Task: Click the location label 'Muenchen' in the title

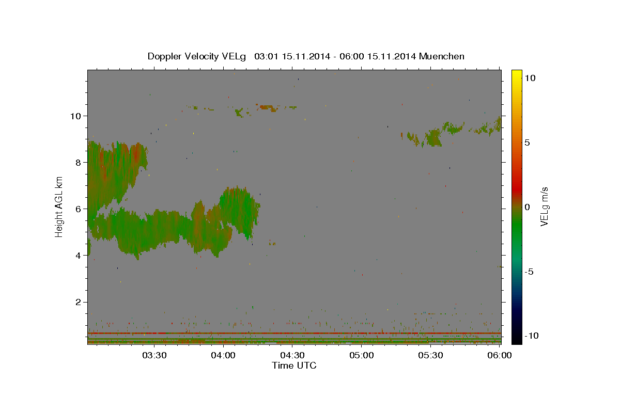Action: [x=442, y=56]
